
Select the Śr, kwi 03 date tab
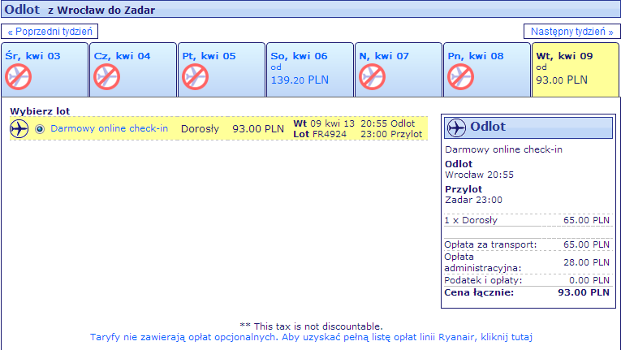point(45,70)
